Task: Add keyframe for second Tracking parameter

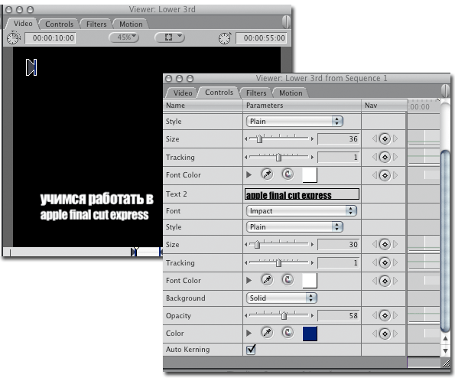Action: (385, 263)
